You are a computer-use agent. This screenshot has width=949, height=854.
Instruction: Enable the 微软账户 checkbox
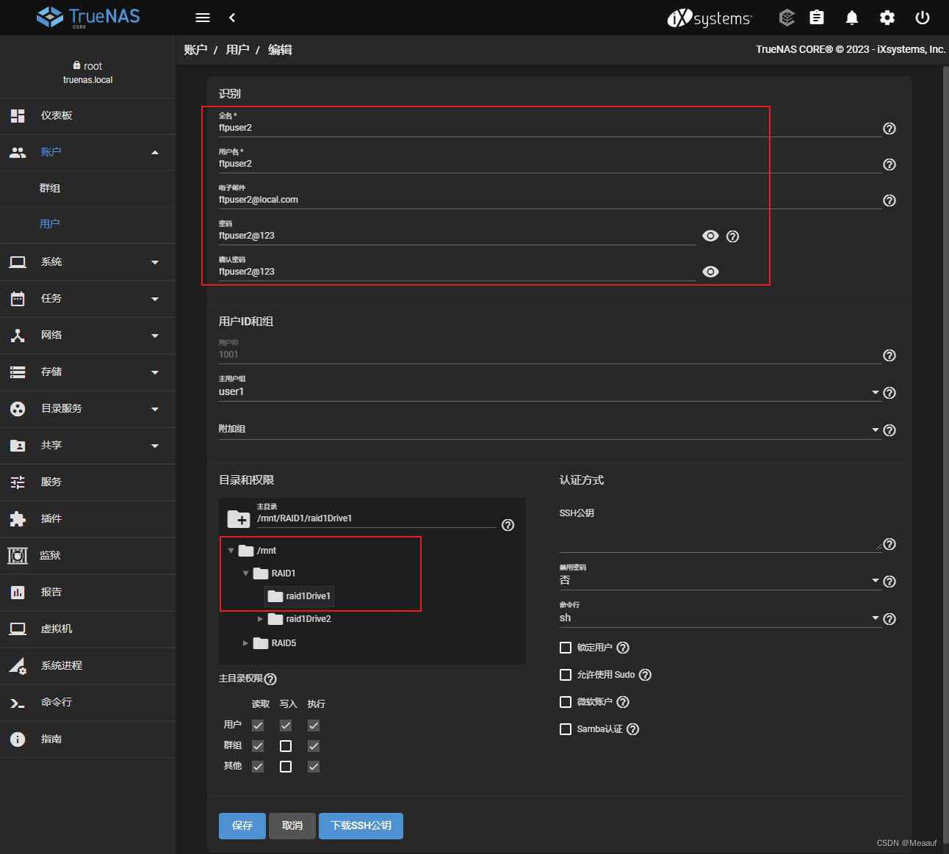click(566, 702)
